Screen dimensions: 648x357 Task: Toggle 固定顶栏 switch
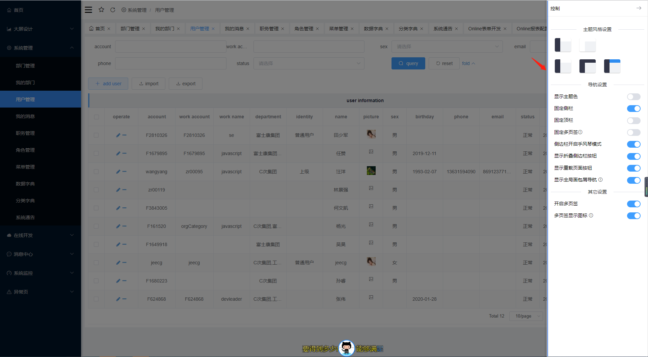[633, 121]
